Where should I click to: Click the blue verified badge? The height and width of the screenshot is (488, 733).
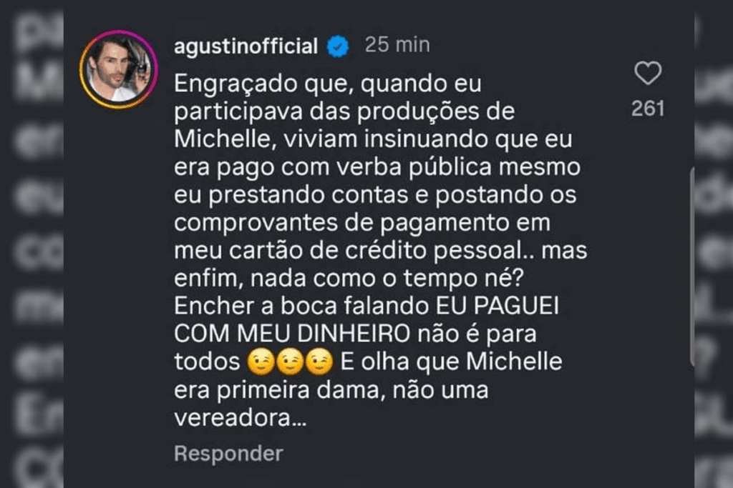pos(338,46)
